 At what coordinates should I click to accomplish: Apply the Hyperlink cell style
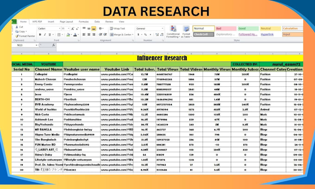tap(267, 35)
